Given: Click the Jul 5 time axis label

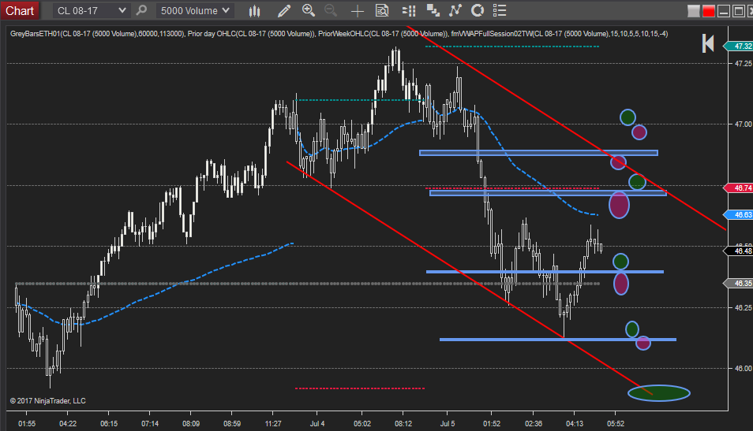Looking at the screenshot, I should [x=447, y=424].
